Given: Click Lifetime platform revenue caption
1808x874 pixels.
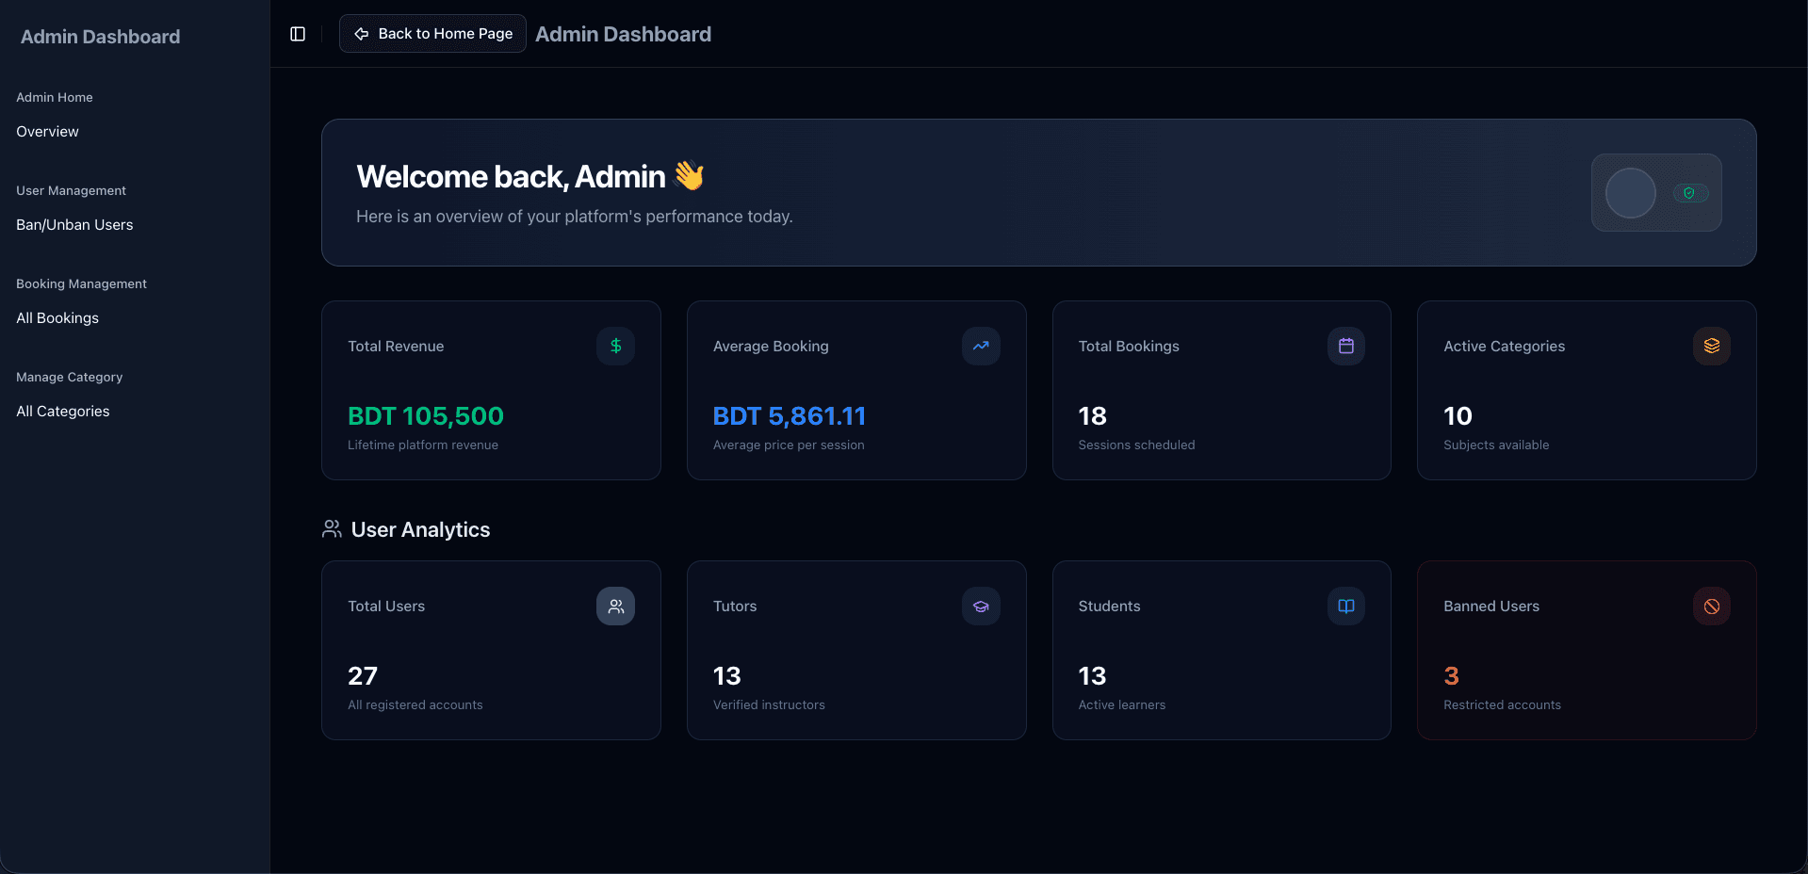Looking at the screenshot, I should point(423,445).
